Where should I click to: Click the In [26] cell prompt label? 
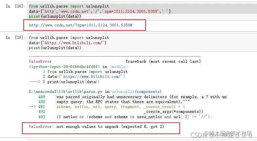(15, 6)
